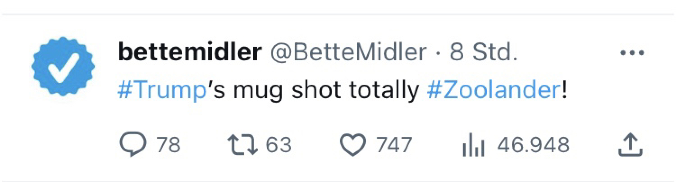Like the tweet with the heart icon

(353, 144)
